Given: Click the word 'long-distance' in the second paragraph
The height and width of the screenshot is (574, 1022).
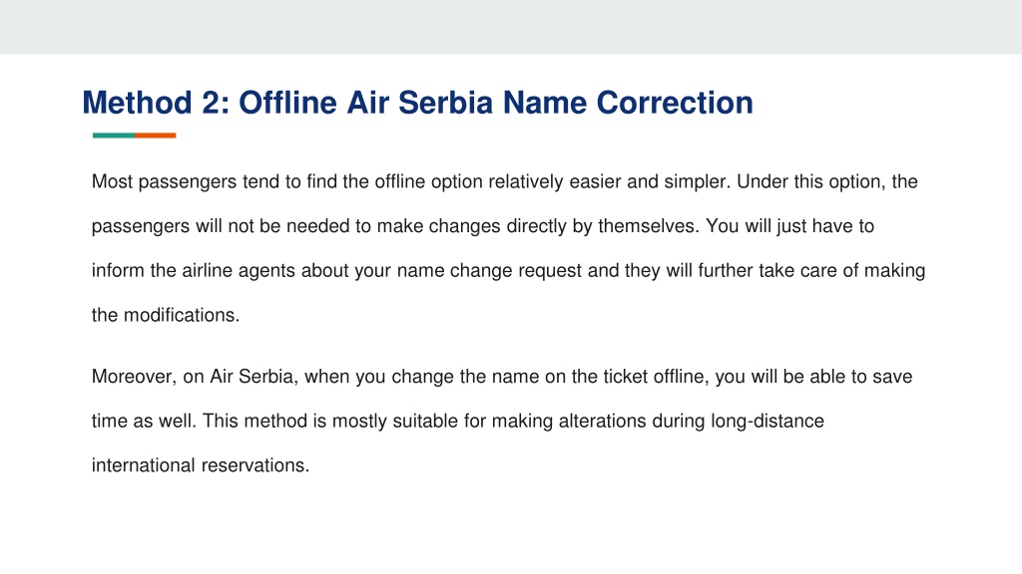Looking at the screenshot, I should [767, 422].
